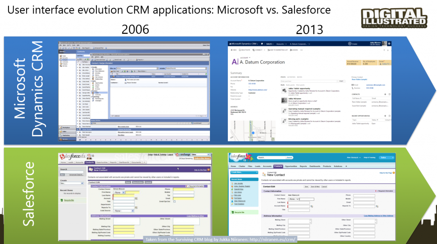This screenshot has height=244, width=437.
Task: Click Cancel in Salesforce 2013 Contact Edit
Action: pos(324,187)
